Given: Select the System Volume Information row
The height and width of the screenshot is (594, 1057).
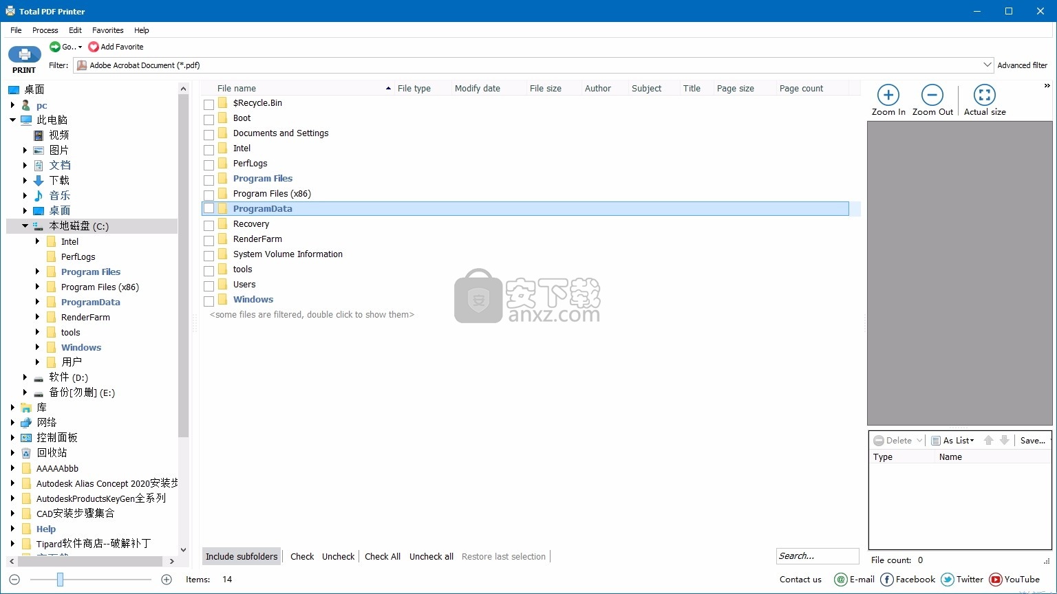Looking at the screenshot, I should [525, 254].
